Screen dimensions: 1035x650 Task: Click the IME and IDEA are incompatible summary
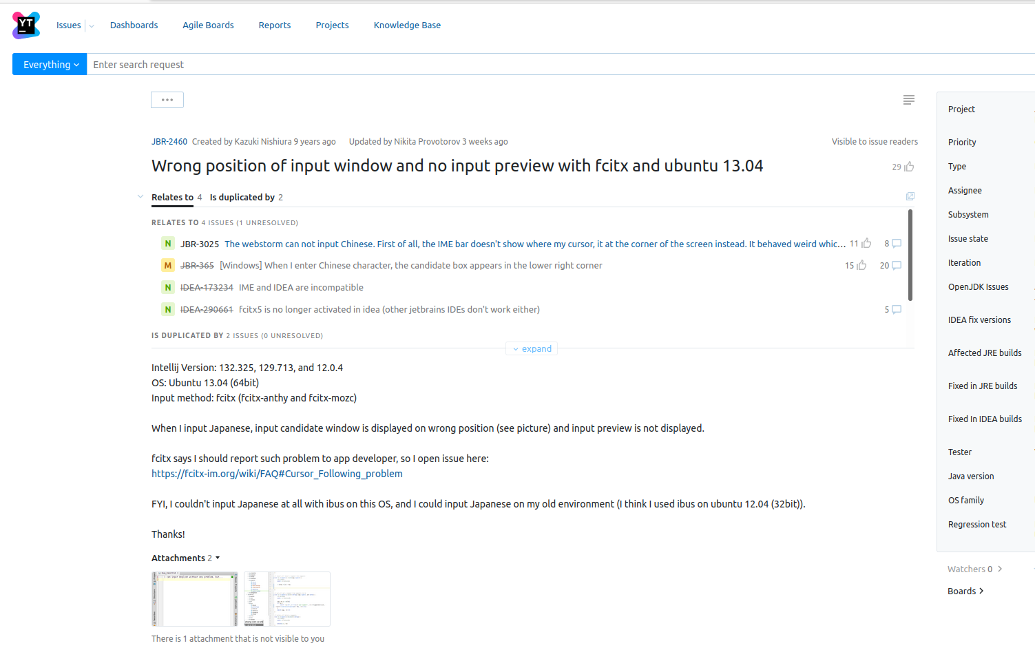[301, 287]
